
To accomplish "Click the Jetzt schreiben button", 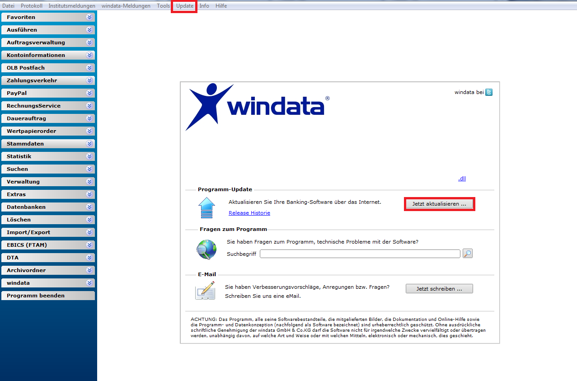I will pyautogui.click(x=439, y=289).
